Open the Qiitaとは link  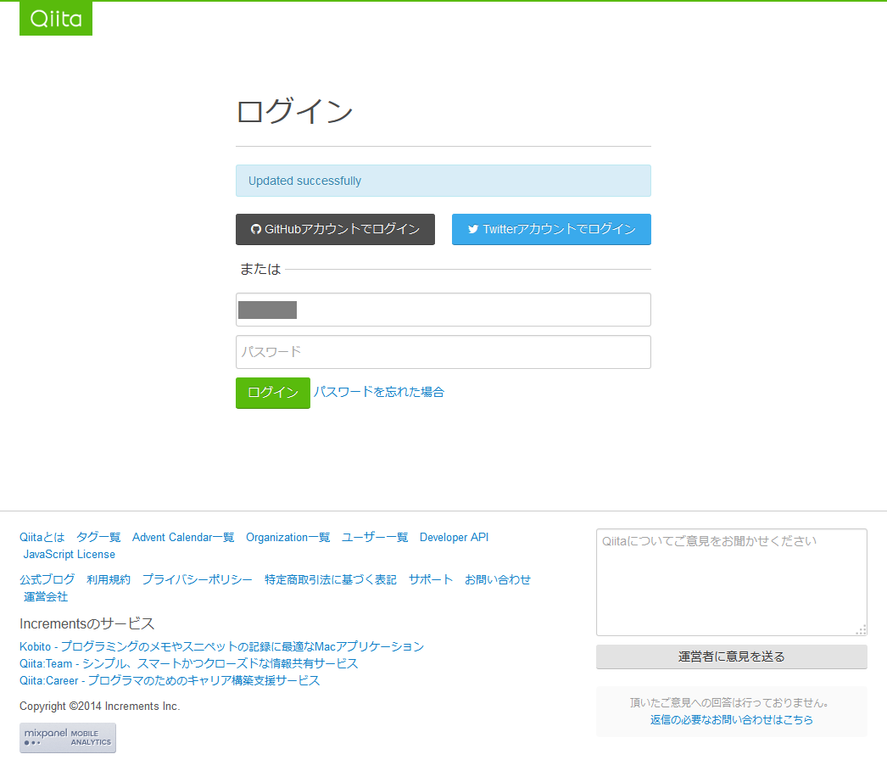coord(42,538)
